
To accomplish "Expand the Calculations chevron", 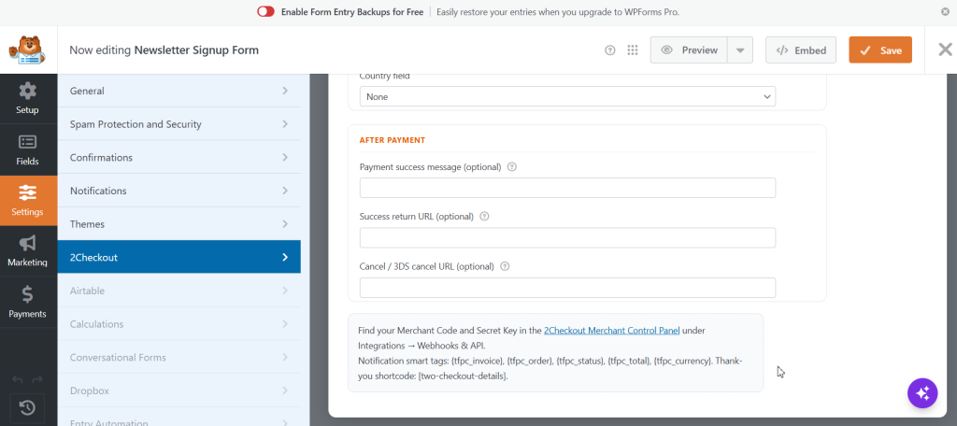I will (x=285, y=324).
